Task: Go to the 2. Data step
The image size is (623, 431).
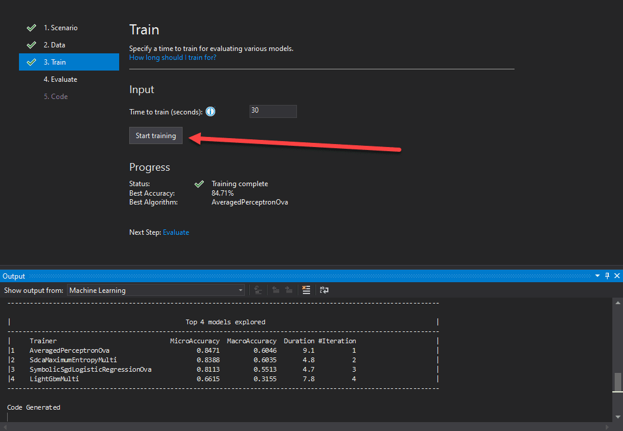Action: tap(54, 45)
